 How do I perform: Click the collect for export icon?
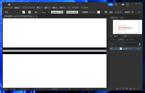pyautogui.click(x=117, y=89)
